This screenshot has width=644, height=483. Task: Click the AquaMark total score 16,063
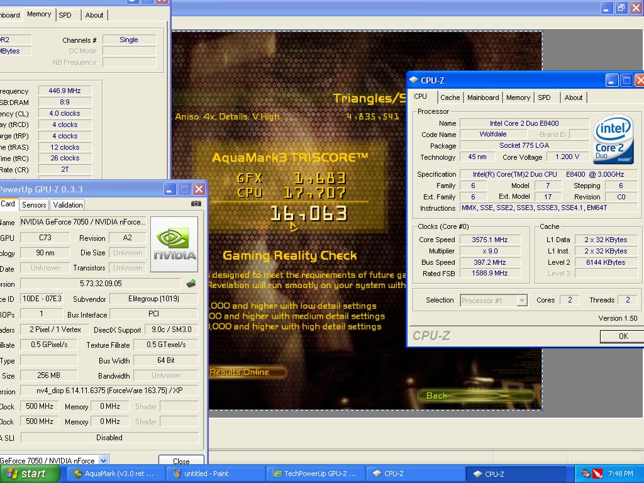tap(309, 213)
